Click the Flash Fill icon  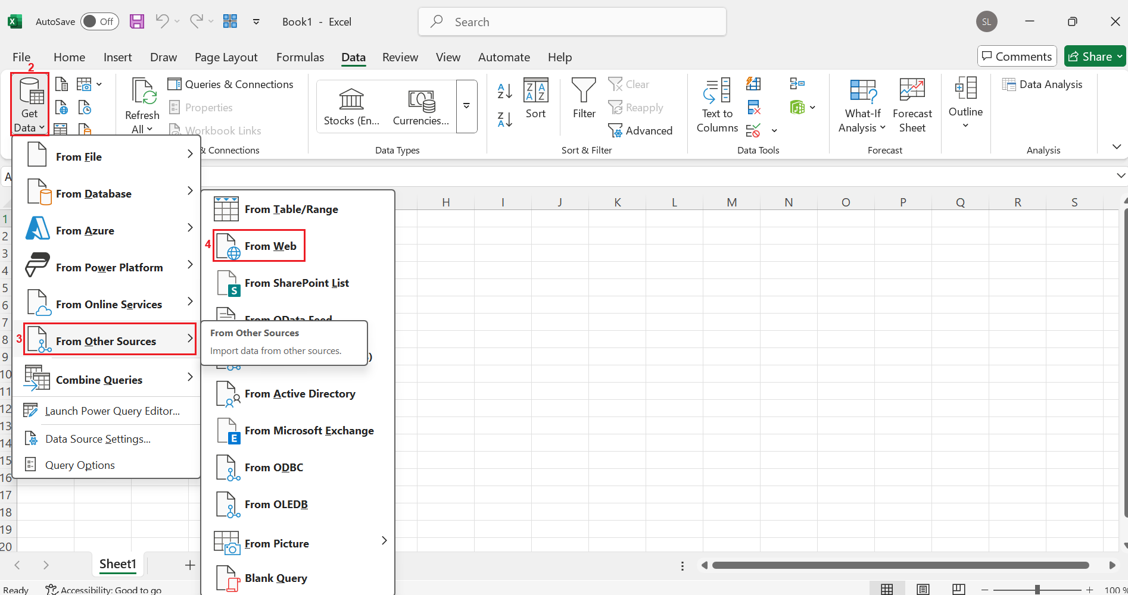point(753,84)
